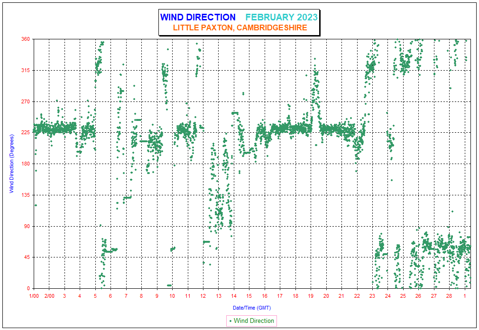Click the 270 y-axis value
The image size is (479, 330).
pyautogui.click(x=26, y=101)
